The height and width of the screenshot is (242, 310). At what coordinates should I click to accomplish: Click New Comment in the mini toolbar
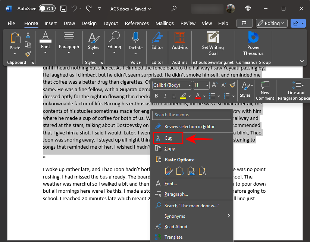point(265,90)
